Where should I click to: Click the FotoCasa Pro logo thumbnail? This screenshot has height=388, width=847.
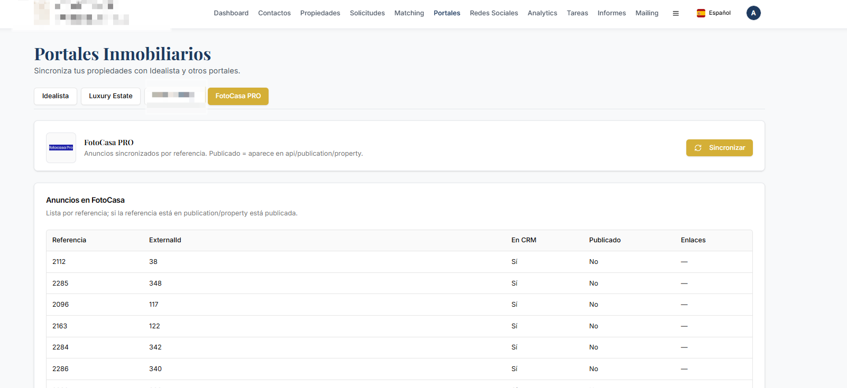pyautogui.click(x=61, y=148)
